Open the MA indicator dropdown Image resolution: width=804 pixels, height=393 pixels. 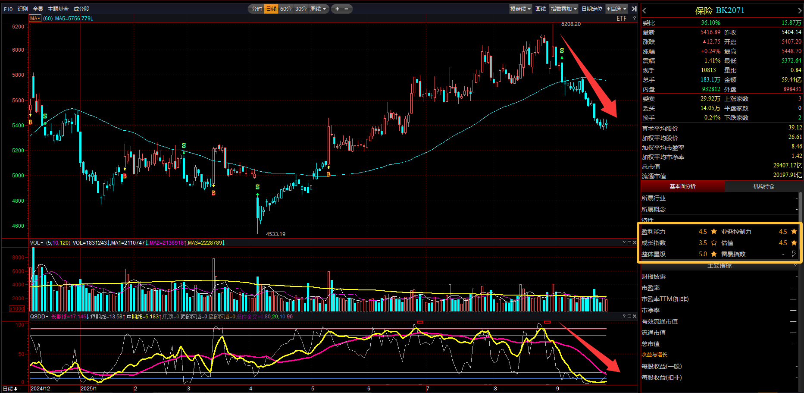(x=35, y=19)
